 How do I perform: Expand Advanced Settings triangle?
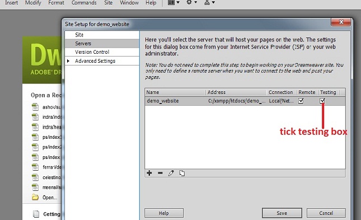68,61
